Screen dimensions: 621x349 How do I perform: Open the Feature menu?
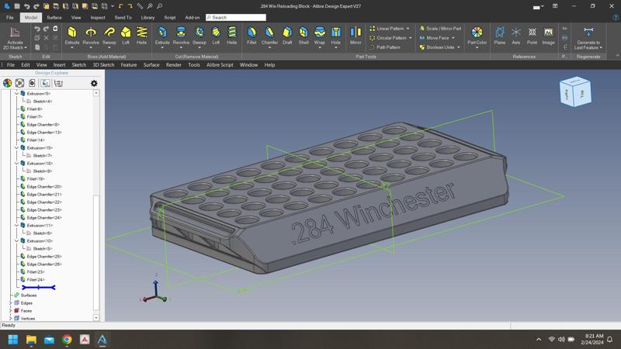129,65
